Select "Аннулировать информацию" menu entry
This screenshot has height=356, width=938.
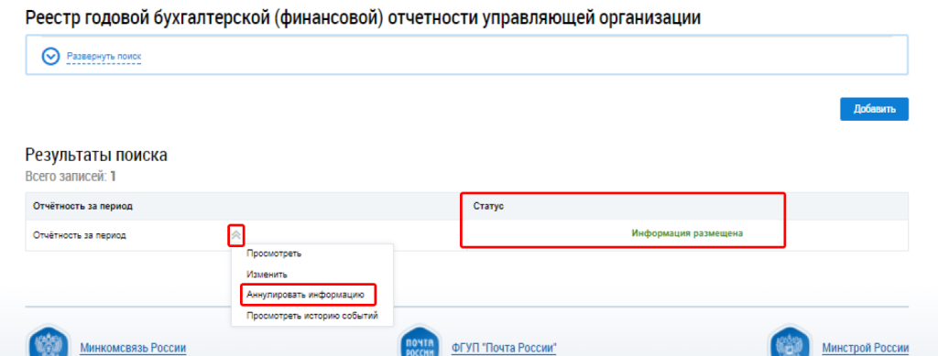pyautogui.click(x=306, y=295)
